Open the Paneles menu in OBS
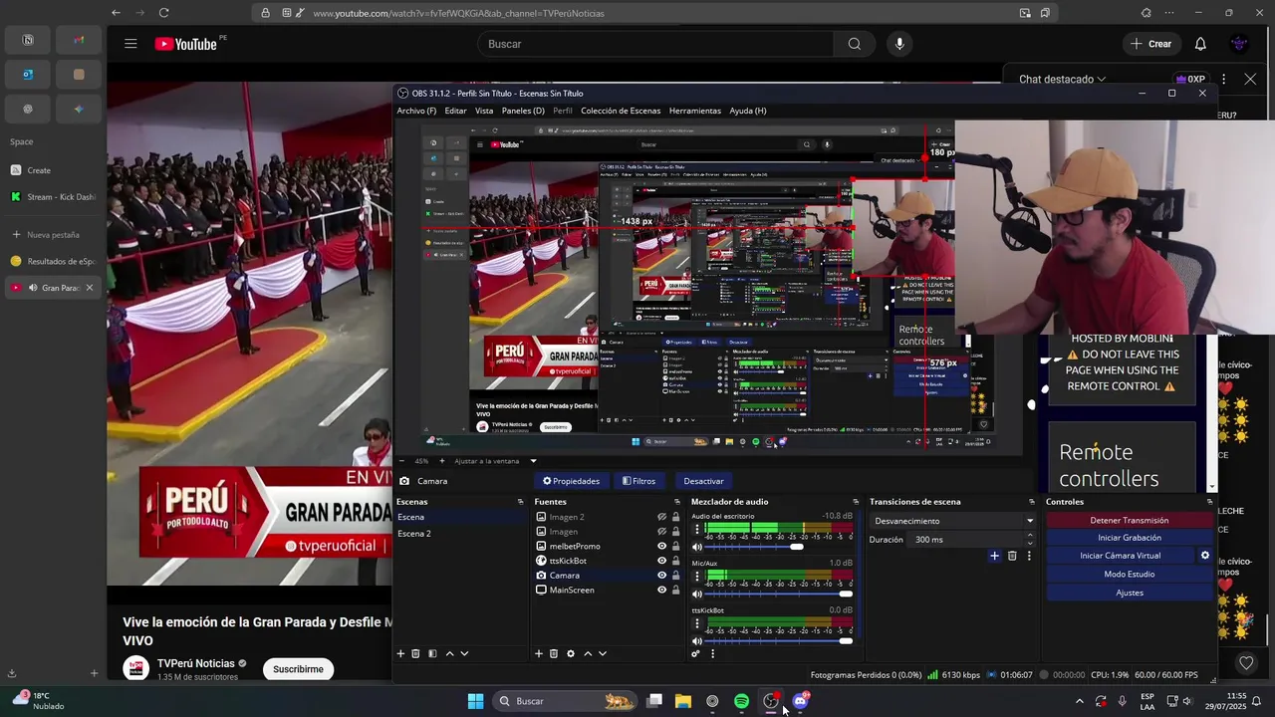Image resolution: width=1275 pixels, height=717 pixels. pos(523,111)
